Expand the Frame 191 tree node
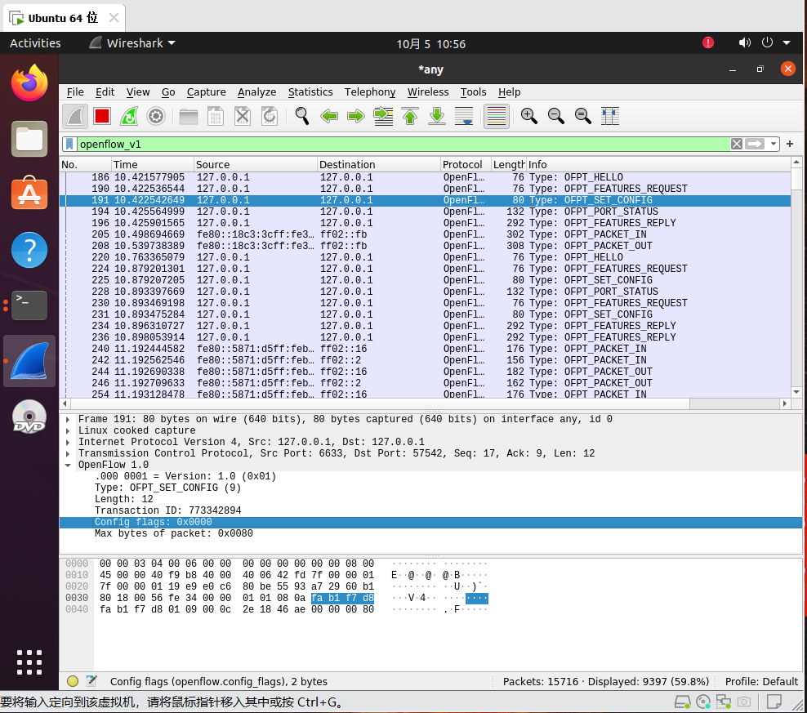 (x=68, y=419)
